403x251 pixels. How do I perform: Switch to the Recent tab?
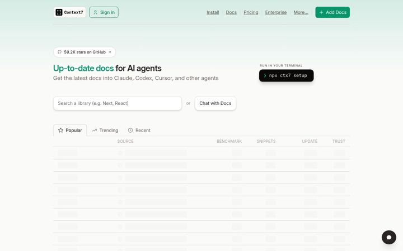click(x=139, y=130)
